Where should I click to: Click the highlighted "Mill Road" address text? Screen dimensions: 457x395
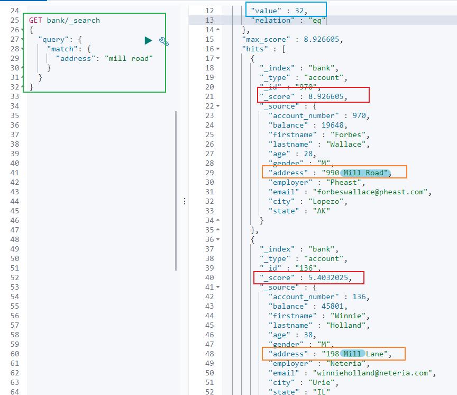pos(365,173)
